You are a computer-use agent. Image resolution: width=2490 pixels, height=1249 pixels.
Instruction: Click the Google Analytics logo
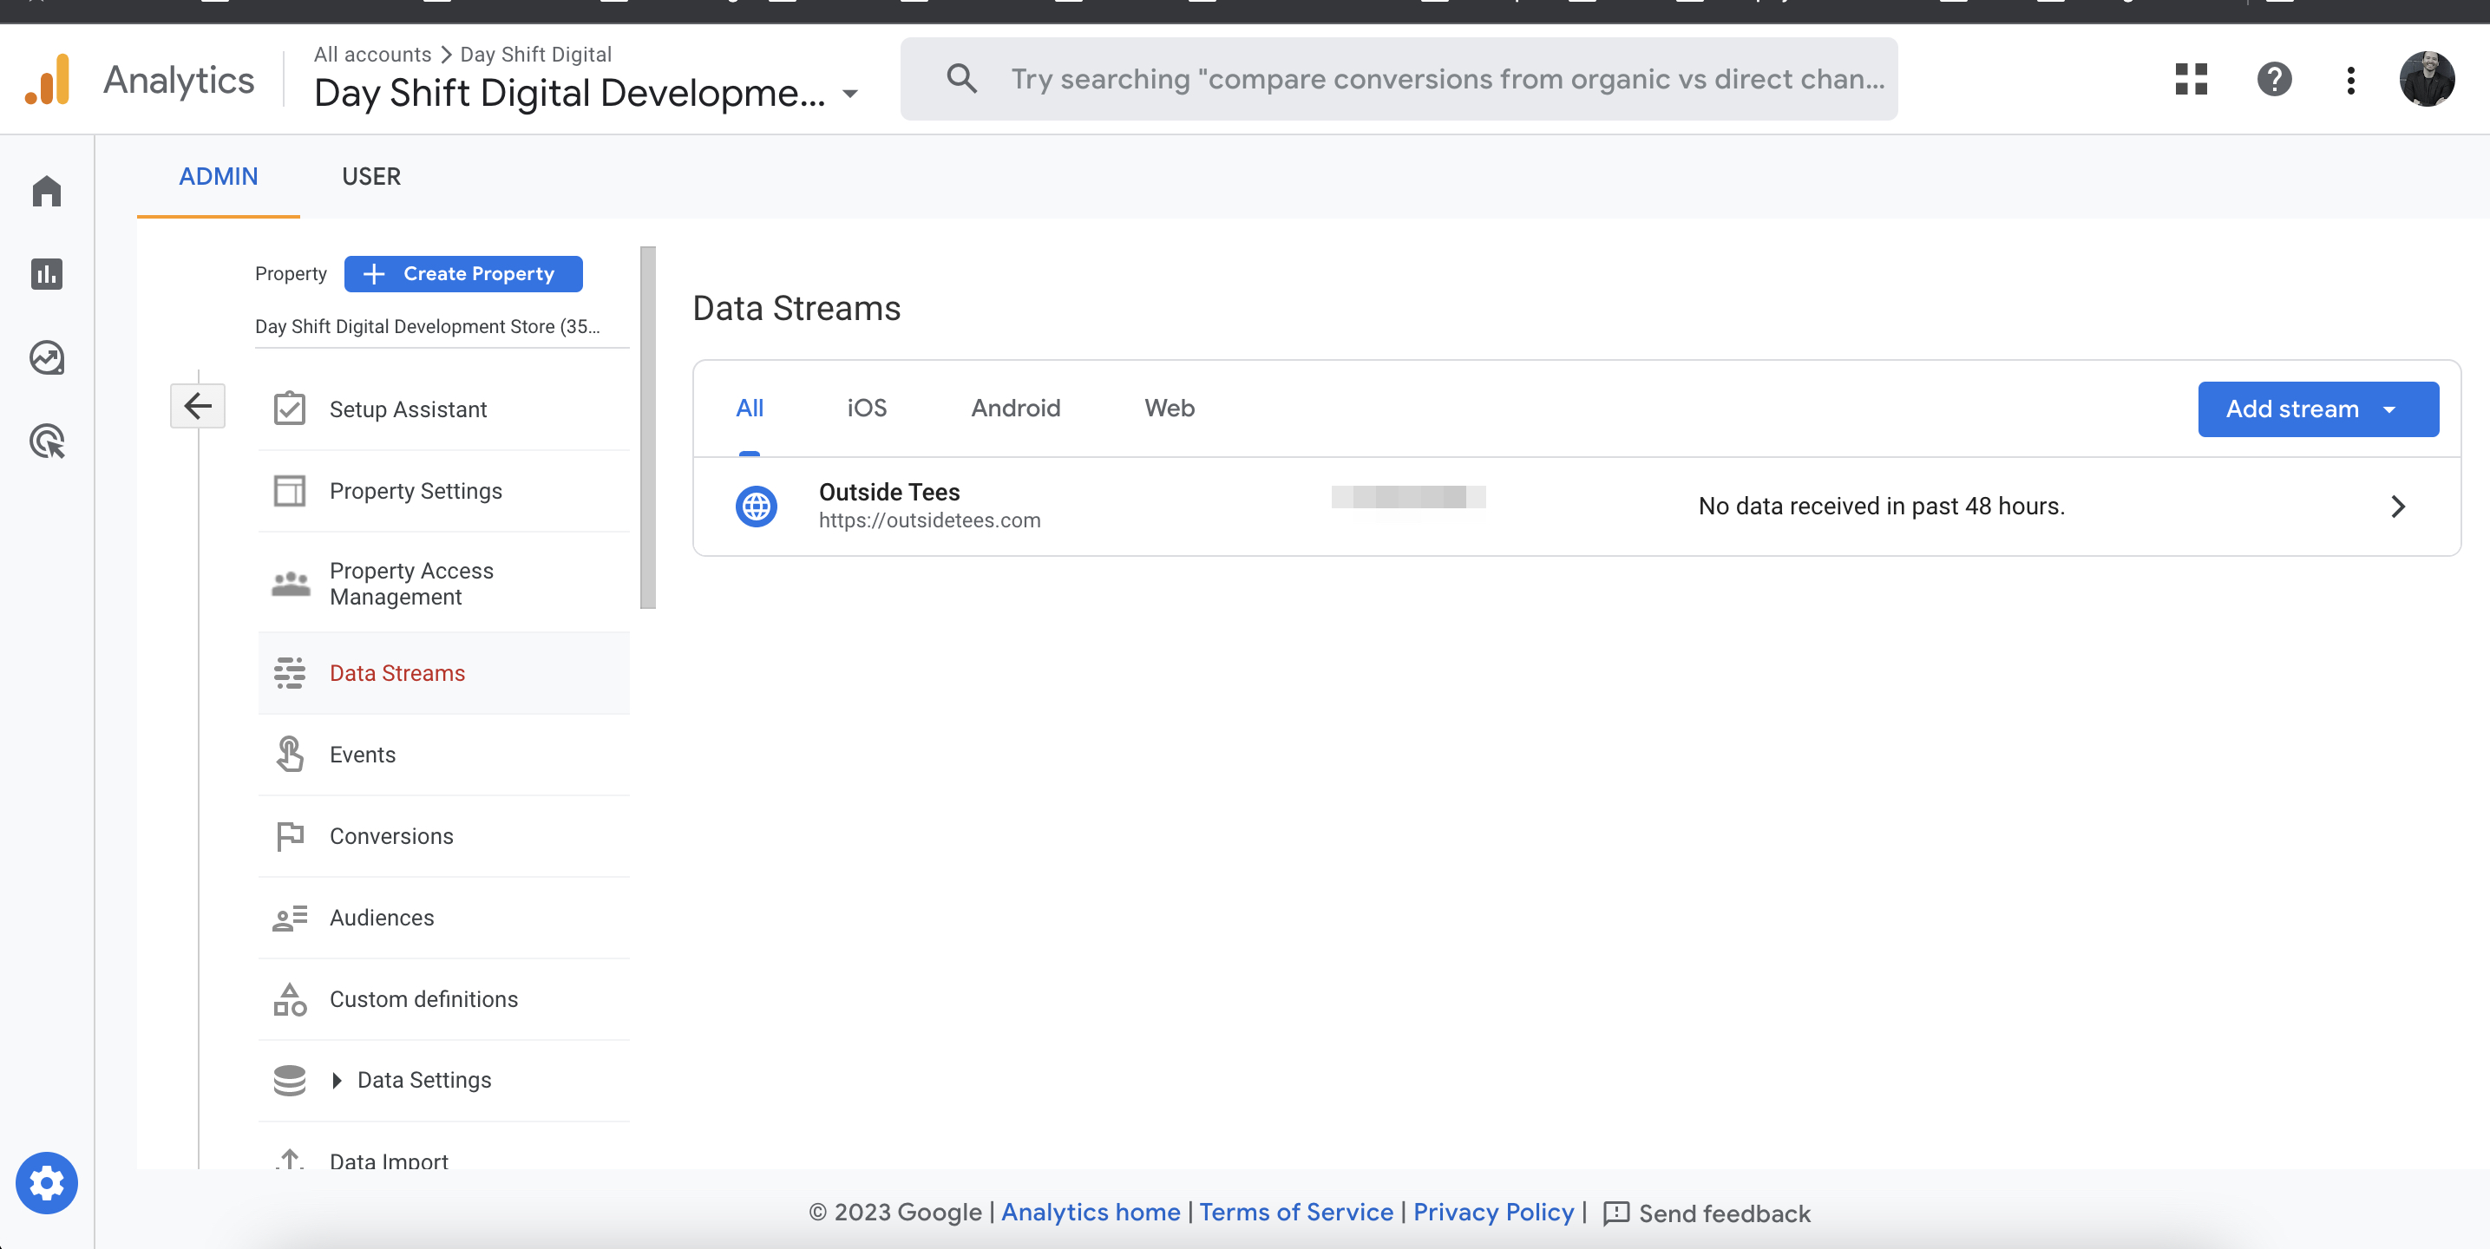(x=48, y=79)
